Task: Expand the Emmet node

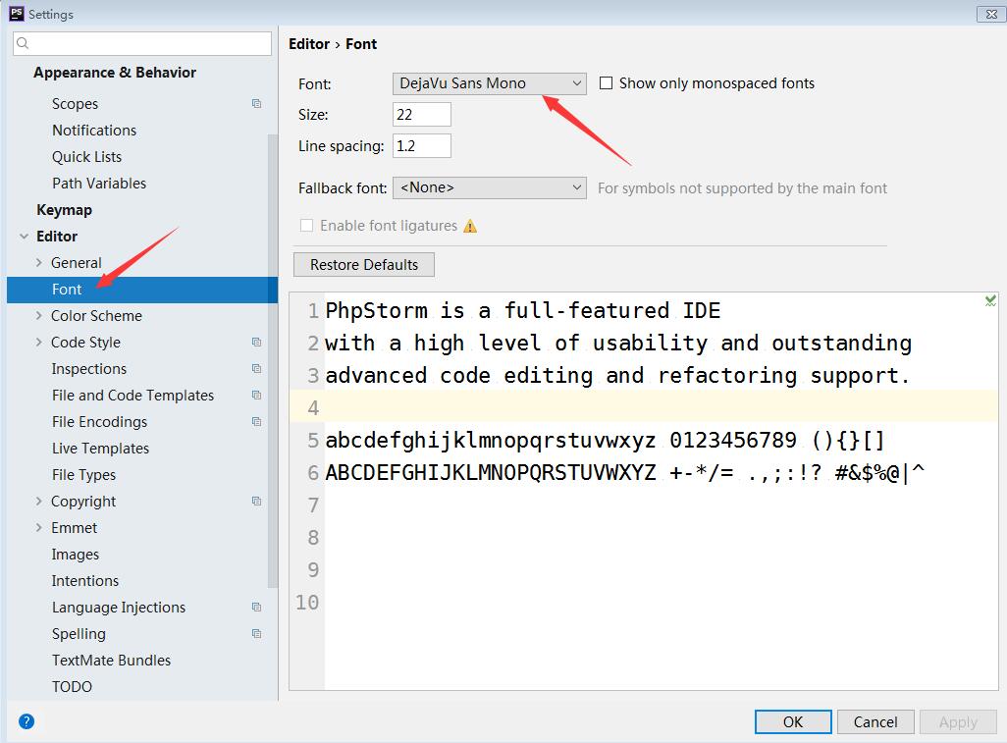Action: point(38,527)
